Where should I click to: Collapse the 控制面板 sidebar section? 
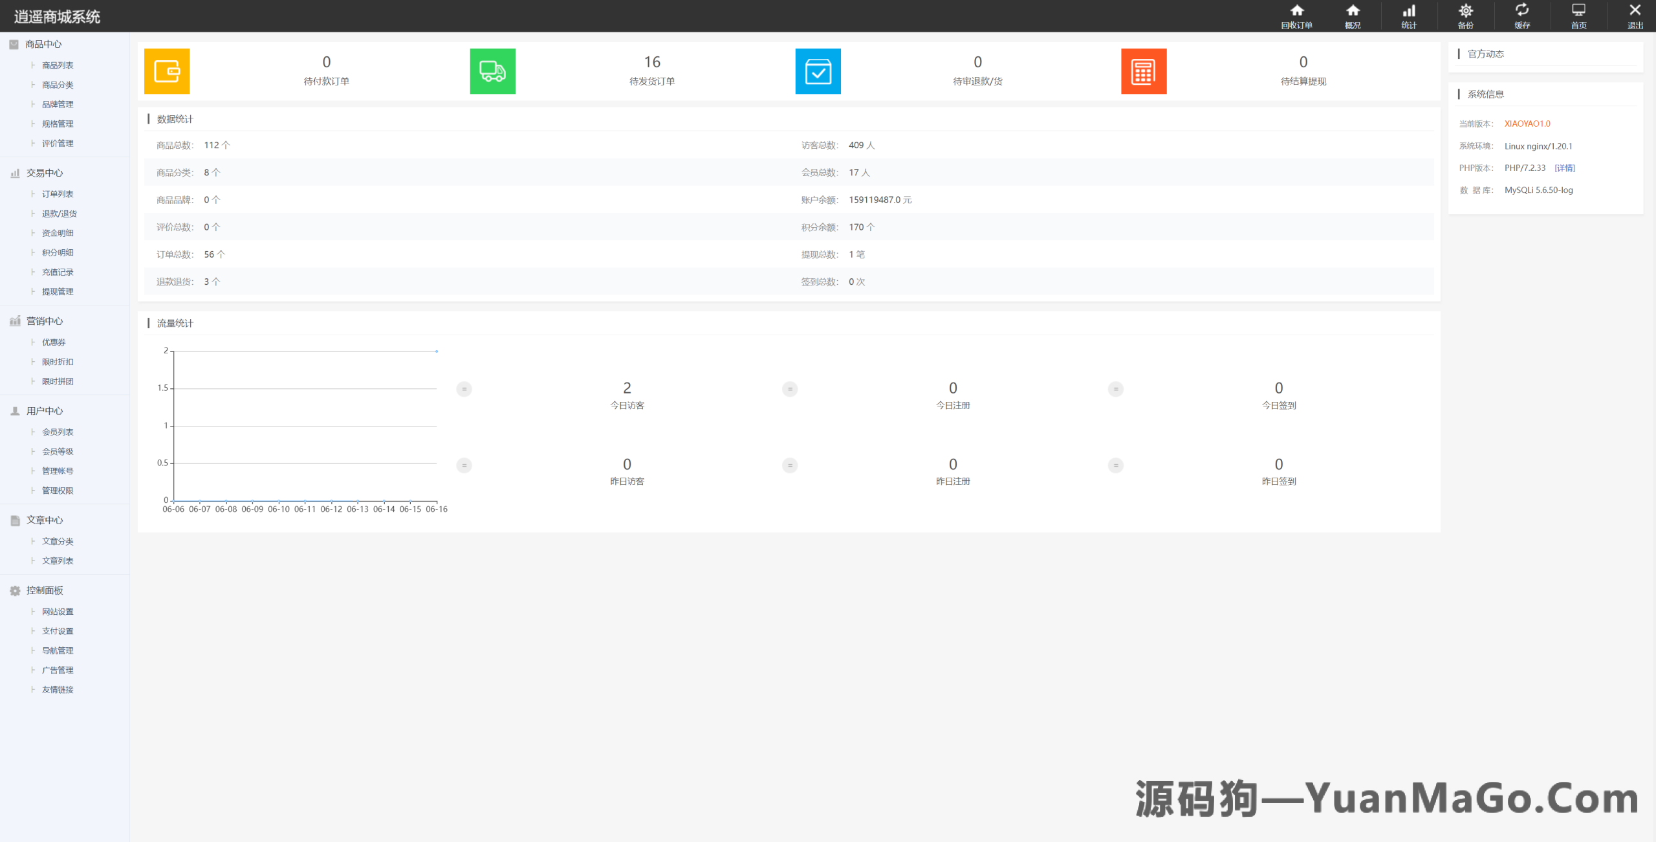point(44,590)
